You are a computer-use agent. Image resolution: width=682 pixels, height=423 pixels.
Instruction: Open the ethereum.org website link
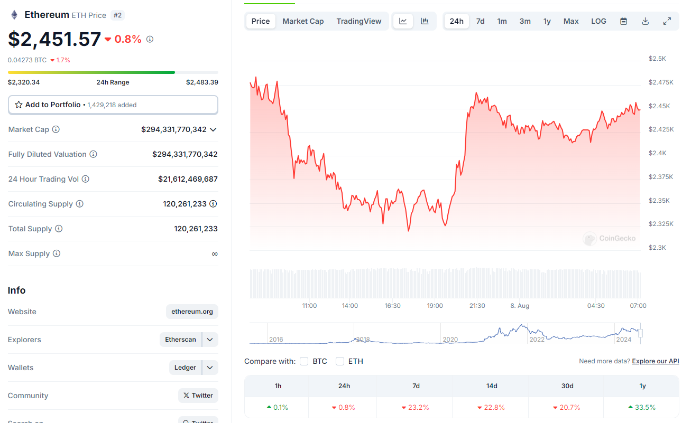(x=192, y=312)
